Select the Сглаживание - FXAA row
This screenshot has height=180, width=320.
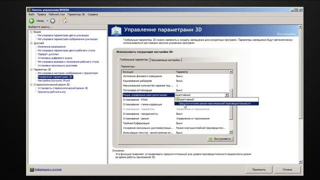point(148,99)
